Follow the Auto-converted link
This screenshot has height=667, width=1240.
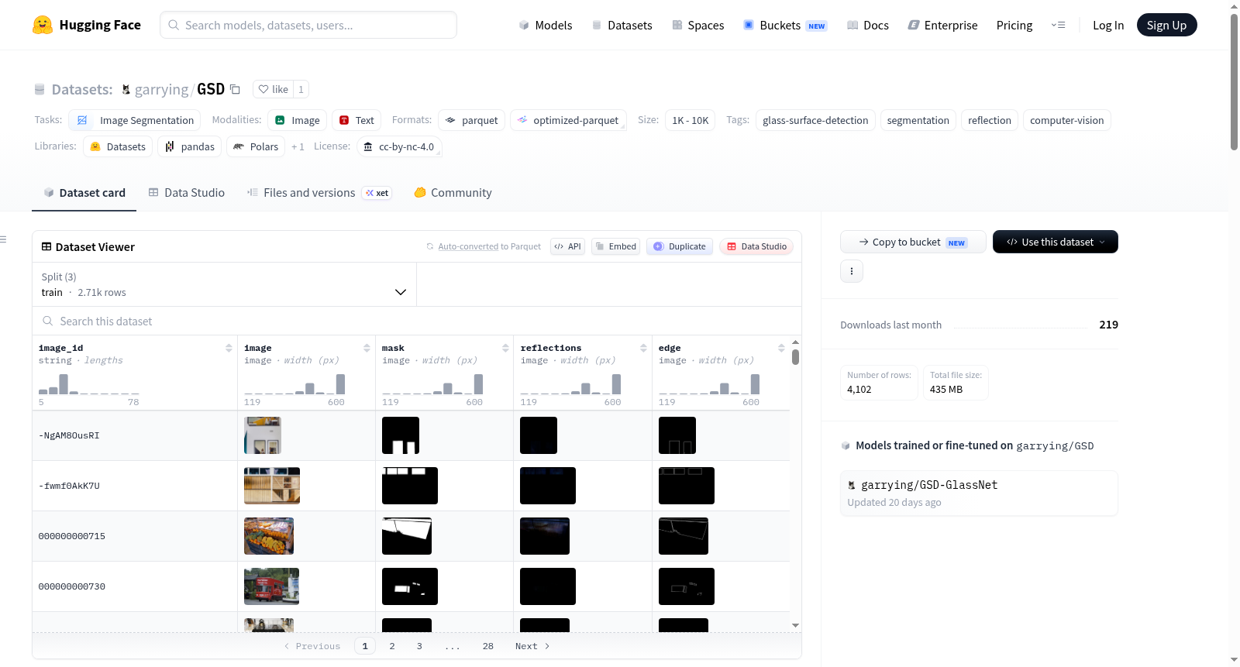point(468,246)
